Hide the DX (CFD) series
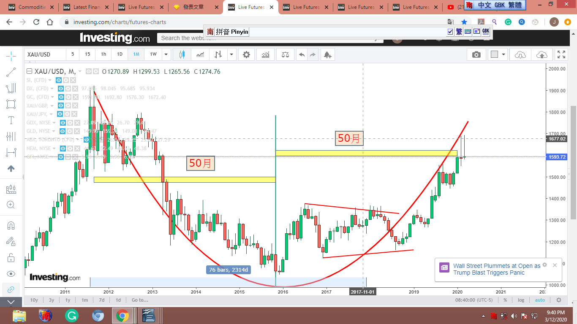Image resolution: width=577 pixels, height=324 pixels. pos(61,89)
